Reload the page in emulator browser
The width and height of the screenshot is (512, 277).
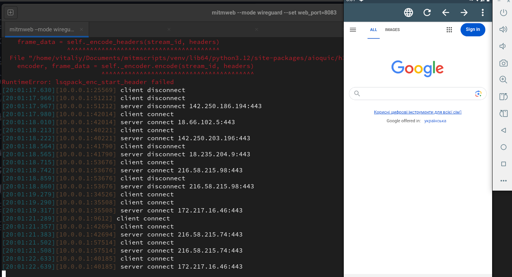tap(427, 13)
